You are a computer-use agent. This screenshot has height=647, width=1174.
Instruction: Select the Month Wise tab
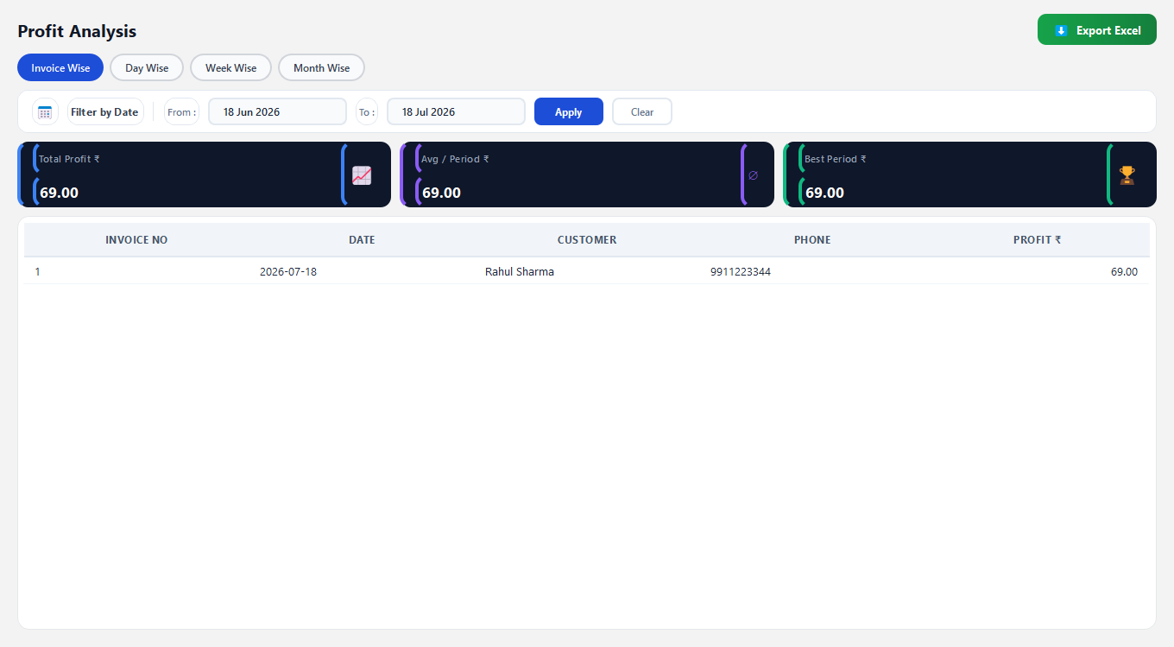(x=321, y=67)
